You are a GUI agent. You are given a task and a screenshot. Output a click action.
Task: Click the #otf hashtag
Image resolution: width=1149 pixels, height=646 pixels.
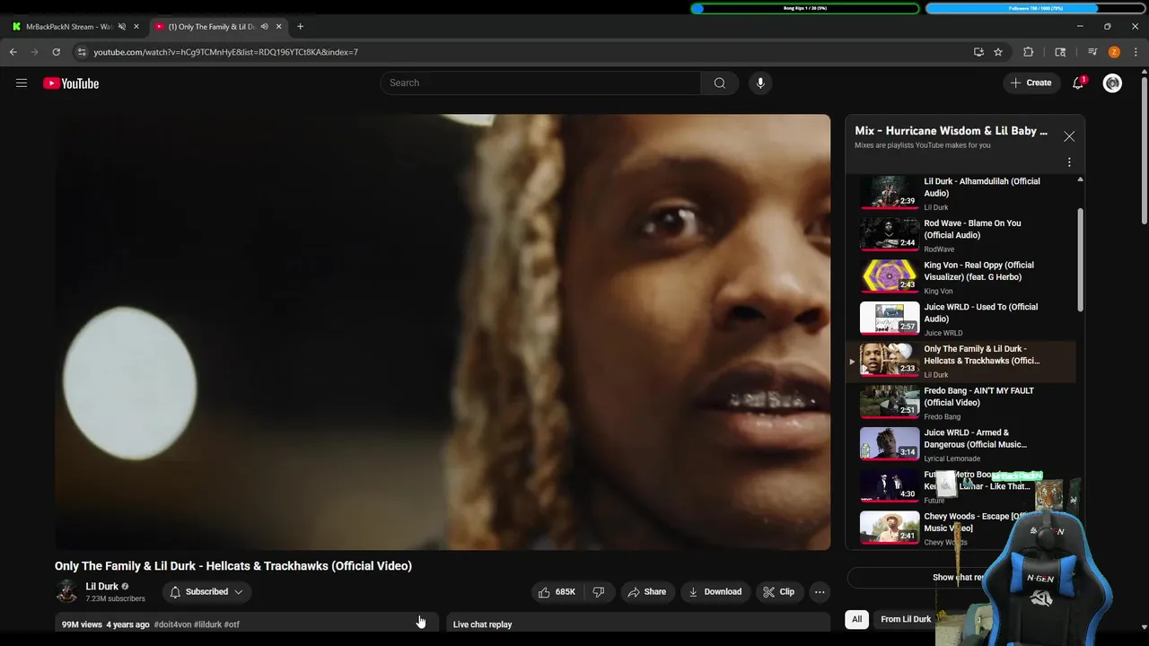[232, 624]
